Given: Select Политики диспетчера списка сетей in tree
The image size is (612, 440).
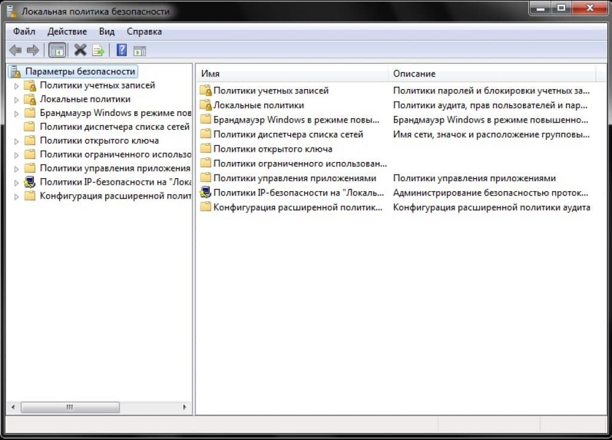Looking at the screenshot, I should pos(115,127).
